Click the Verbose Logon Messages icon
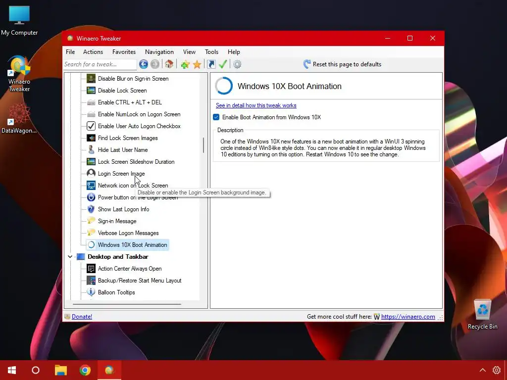 [91, 233]
